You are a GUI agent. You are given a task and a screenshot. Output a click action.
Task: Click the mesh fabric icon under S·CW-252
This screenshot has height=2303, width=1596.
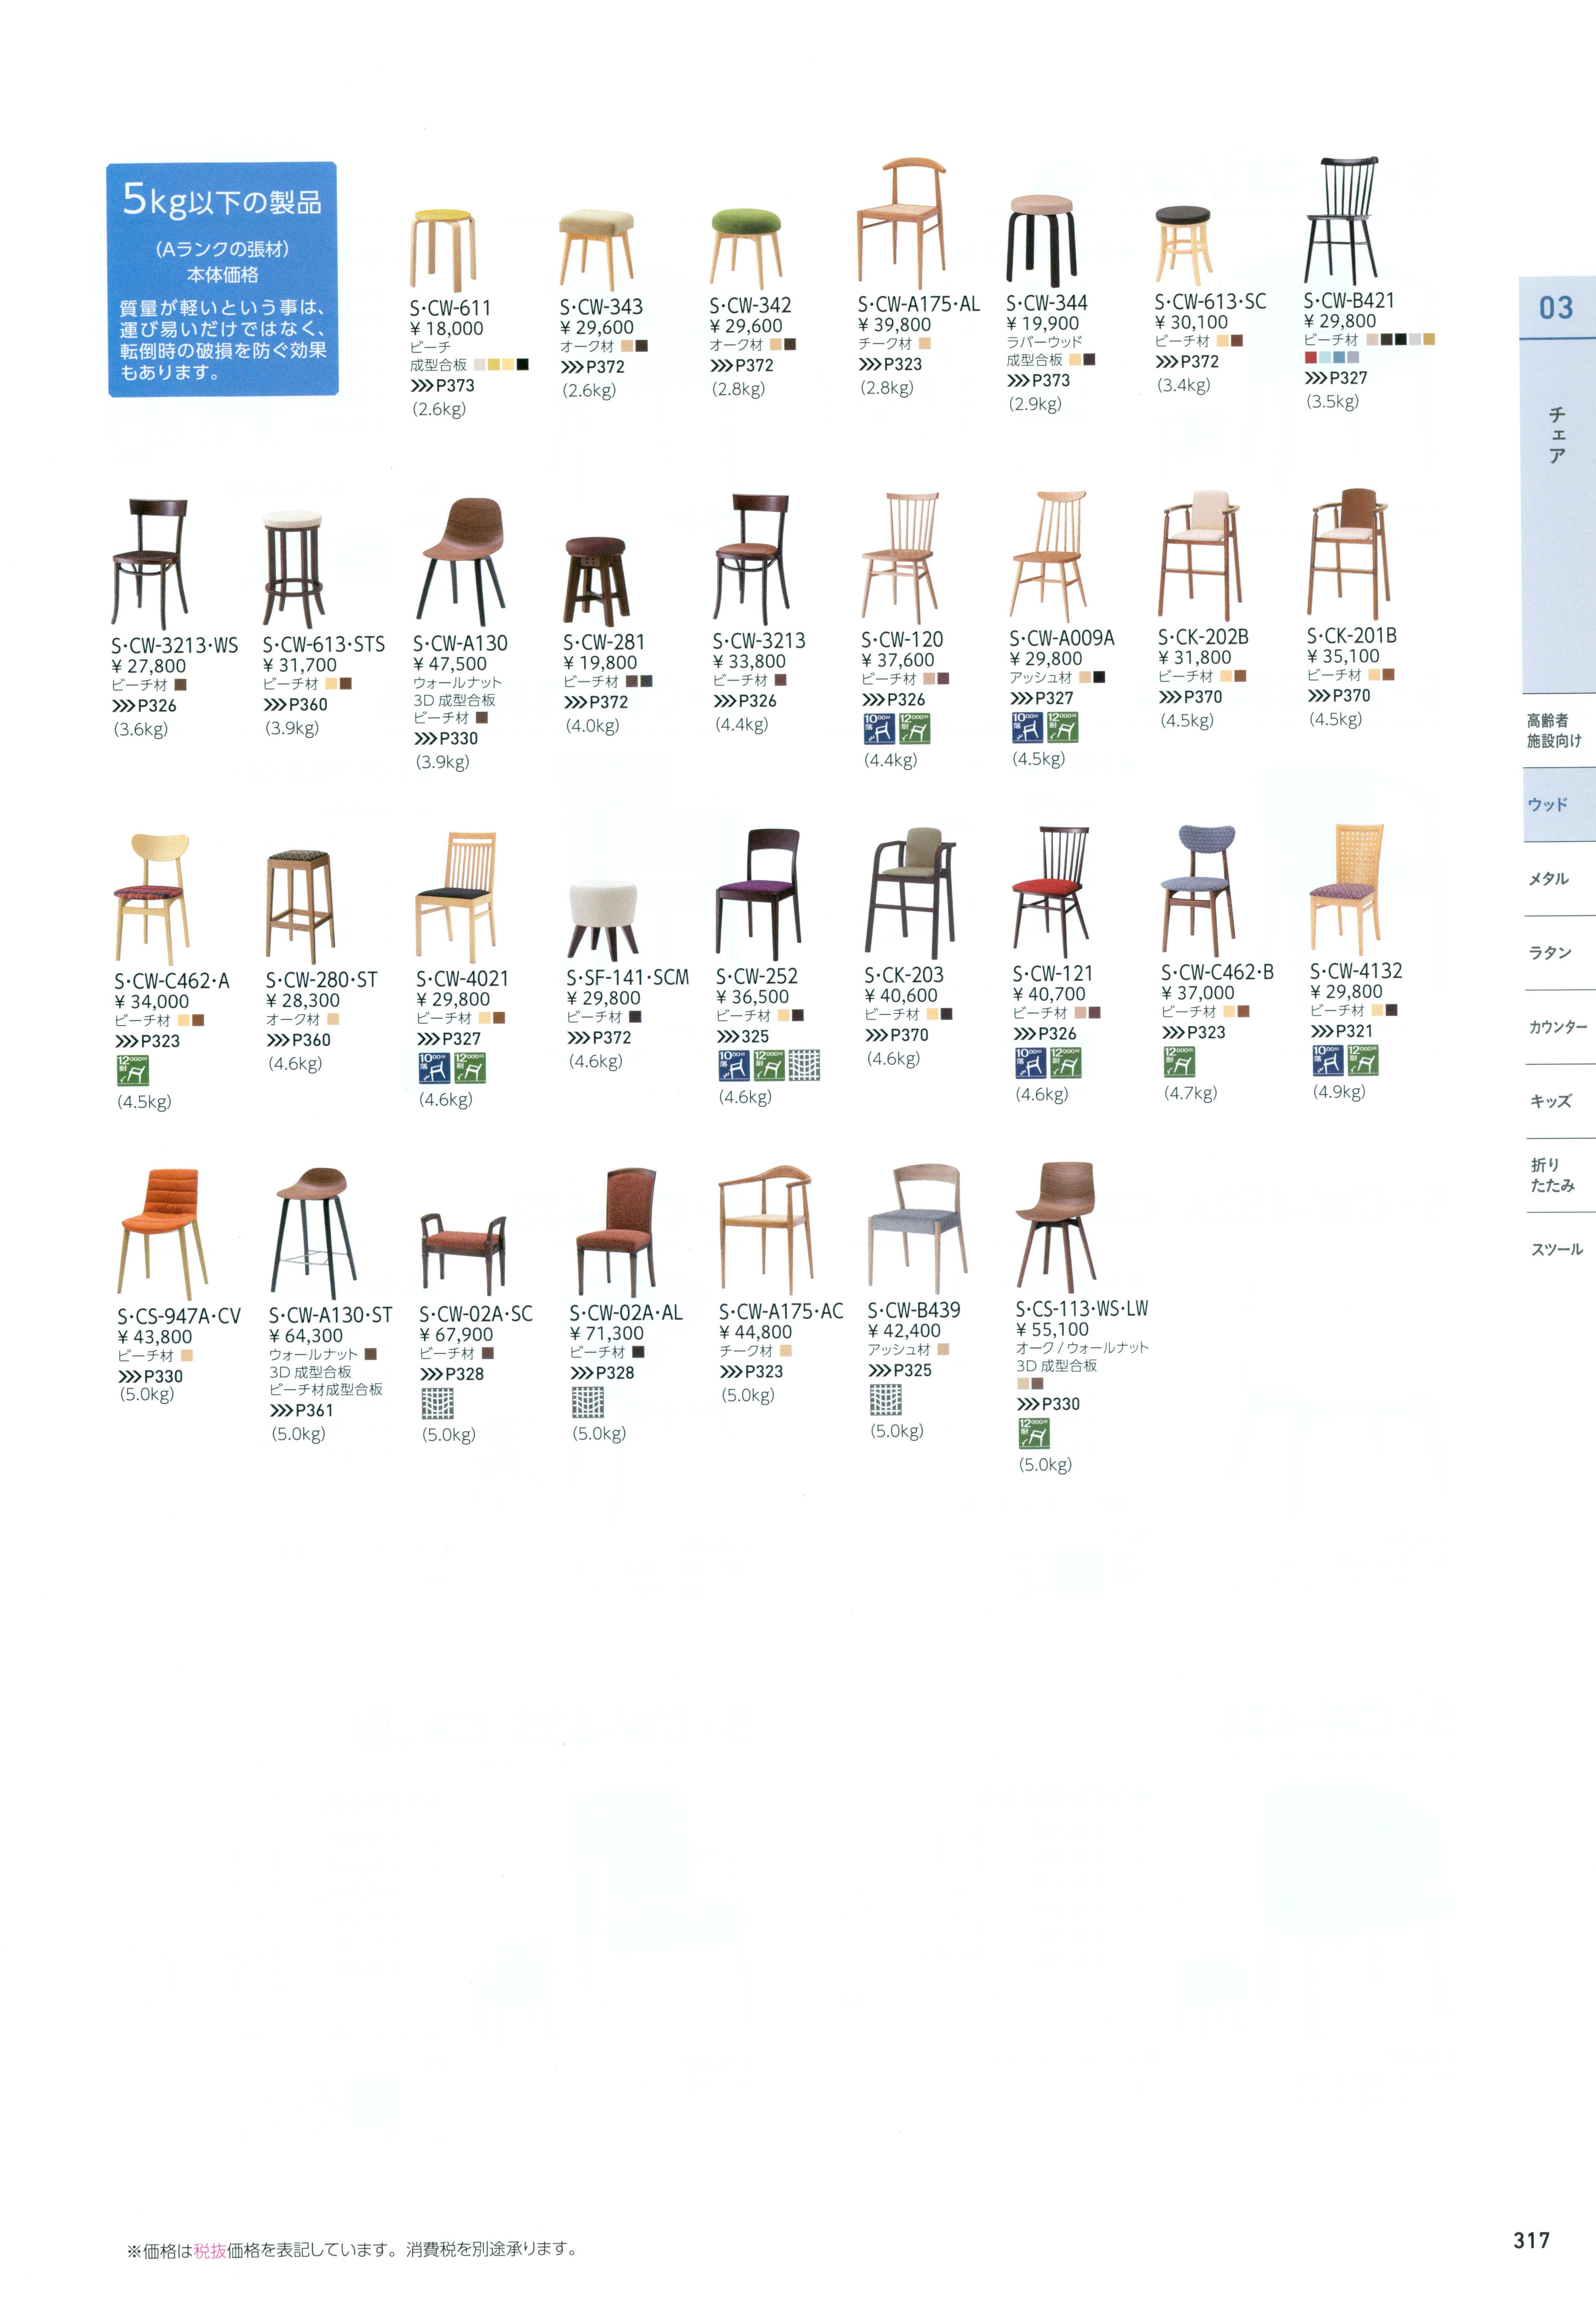804,1064
